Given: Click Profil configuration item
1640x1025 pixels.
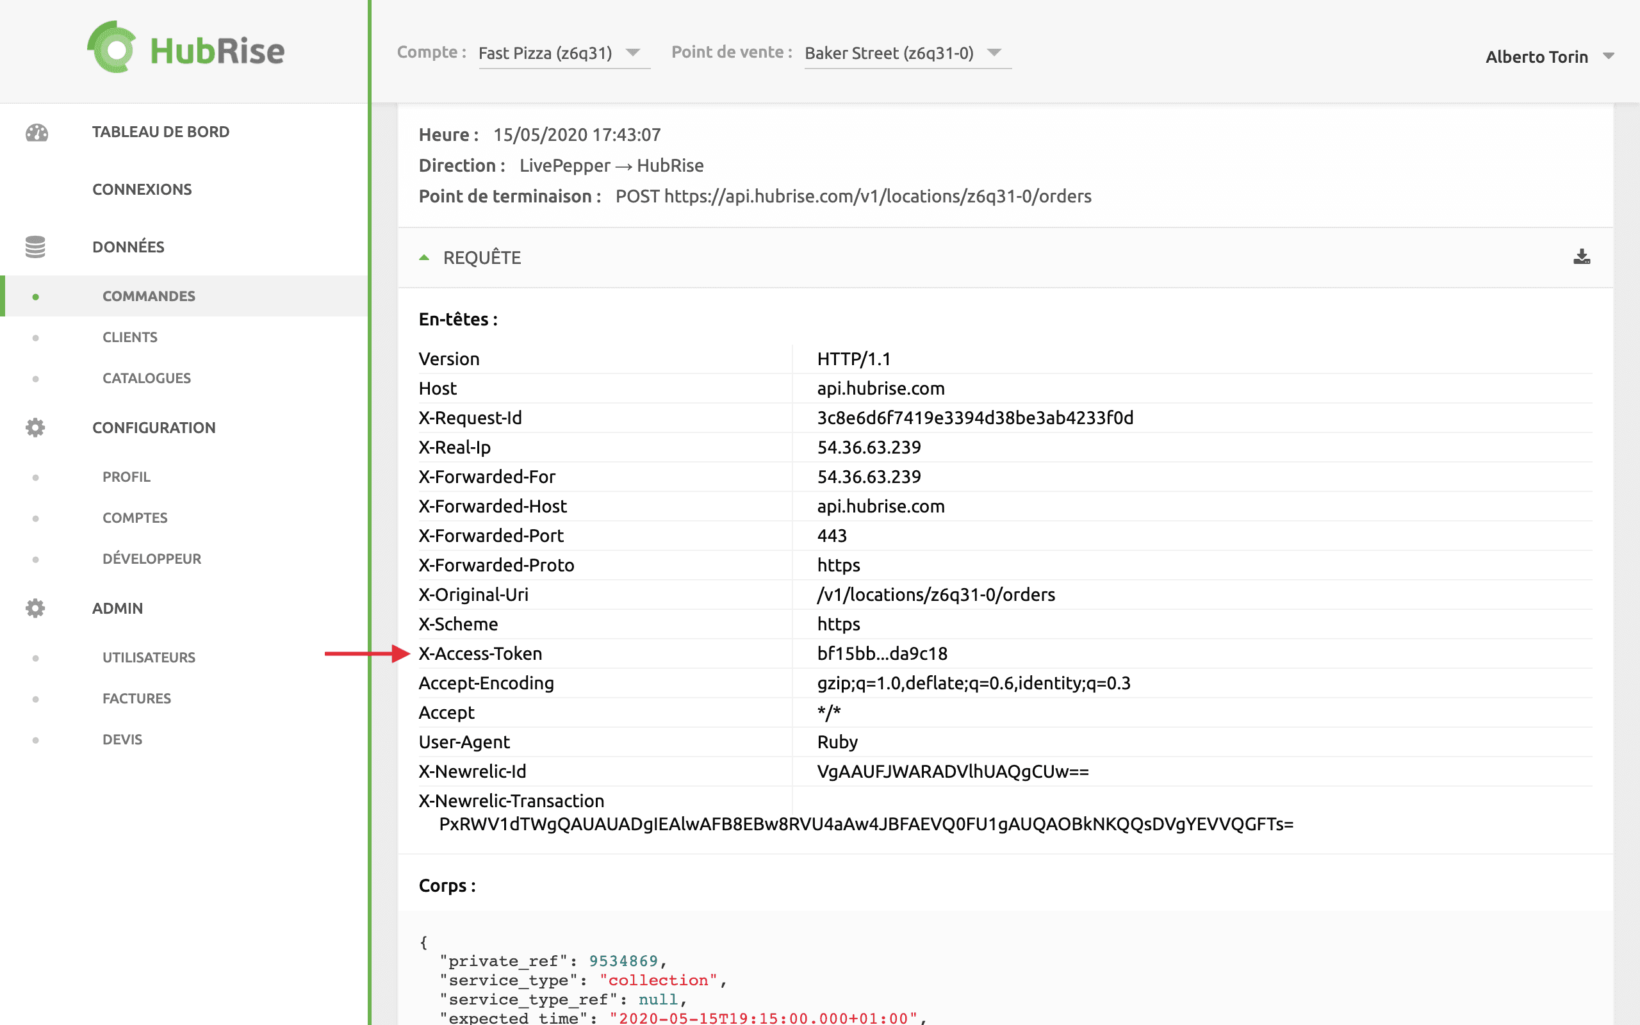Looking at the screenshot, I should (x=126, y=476).
